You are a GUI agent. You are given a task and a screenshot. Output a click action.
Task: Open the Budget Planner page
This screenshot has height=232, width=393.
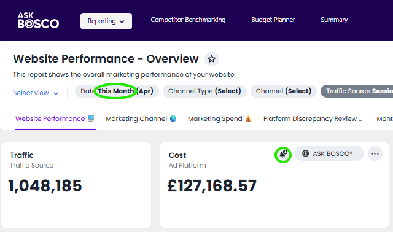(273, 20)
